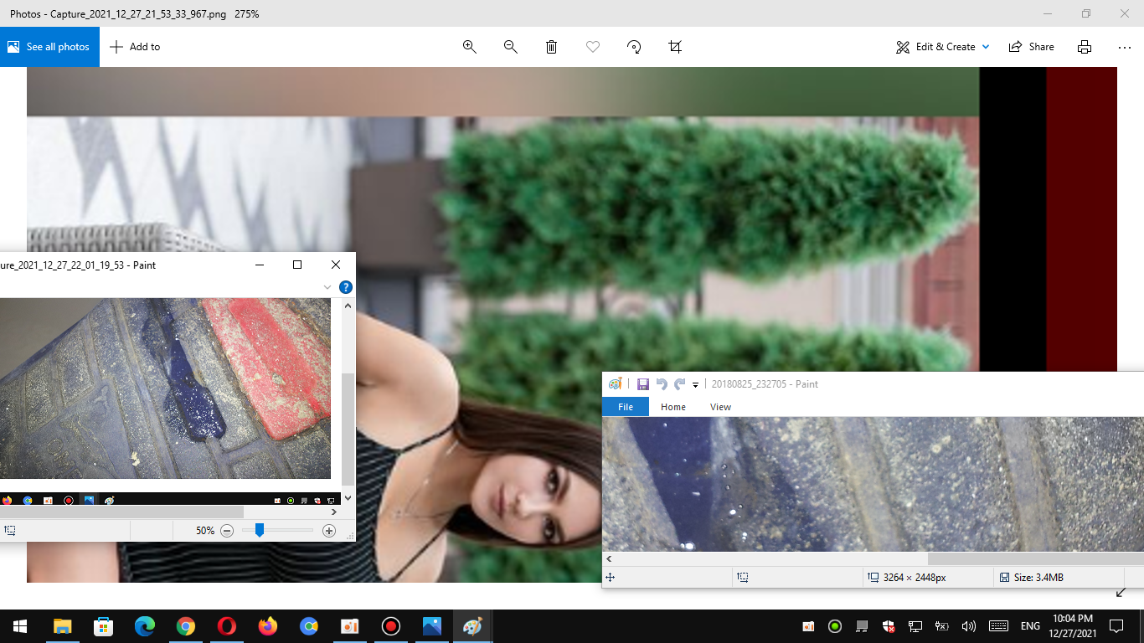Image resolution: width=1144 pixels, height=643 pixels.
Task: Undo using Paint quick access arrow
Action: 662,384
